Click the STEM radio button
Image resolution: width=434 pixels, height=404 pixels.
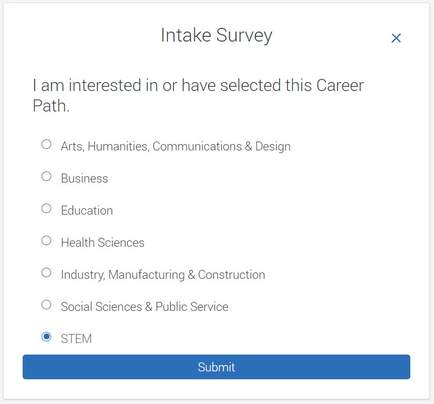pyautogui.click(x=46, y=336)
